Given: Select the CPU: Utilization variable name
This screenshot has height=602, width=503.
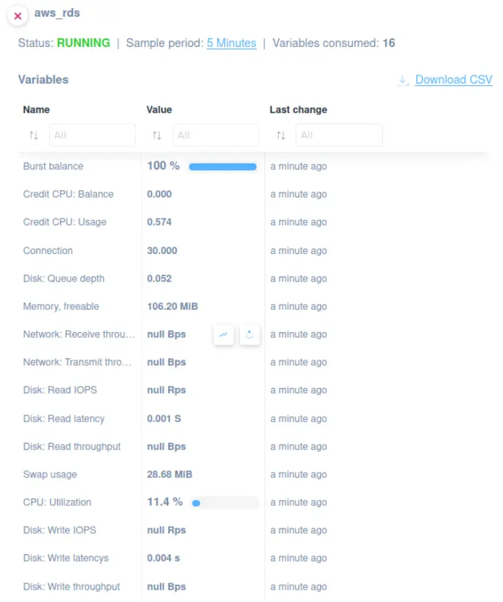Looking at the screenshot, I should pos(57,503).
